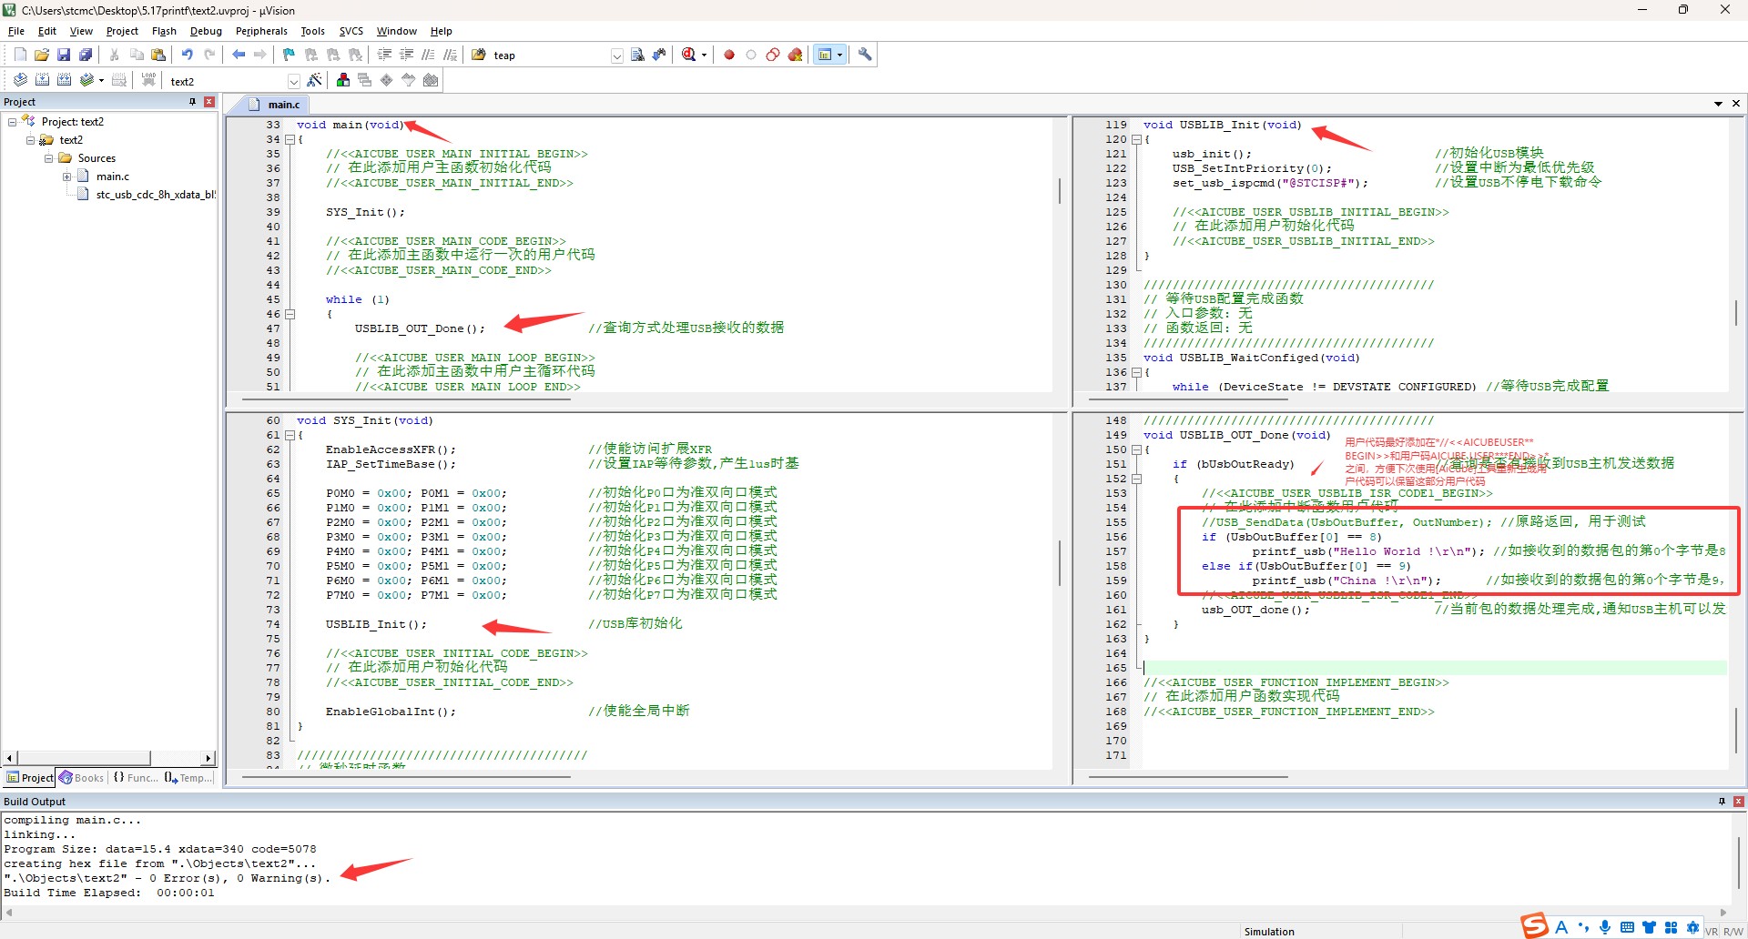Image resolution: width=1748 pixels, height=939 pixels.
Task: Toggle Sogou microphone voice input
Action: click(1605, 927)
